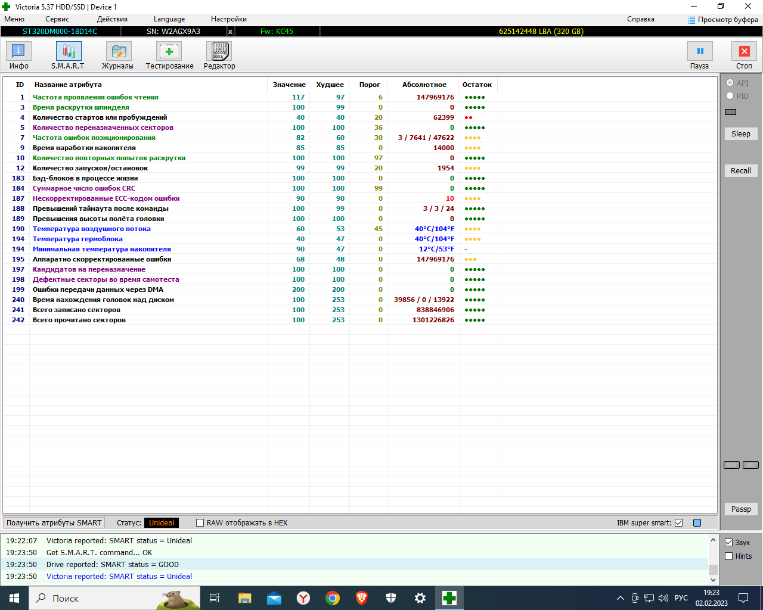Enable the Hints checkbox

click(x=728, y=556)
